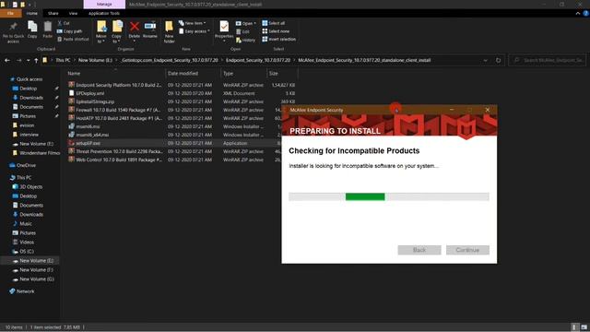
Task: Switch to the Home ribbon tab
Action: (32, 14)
